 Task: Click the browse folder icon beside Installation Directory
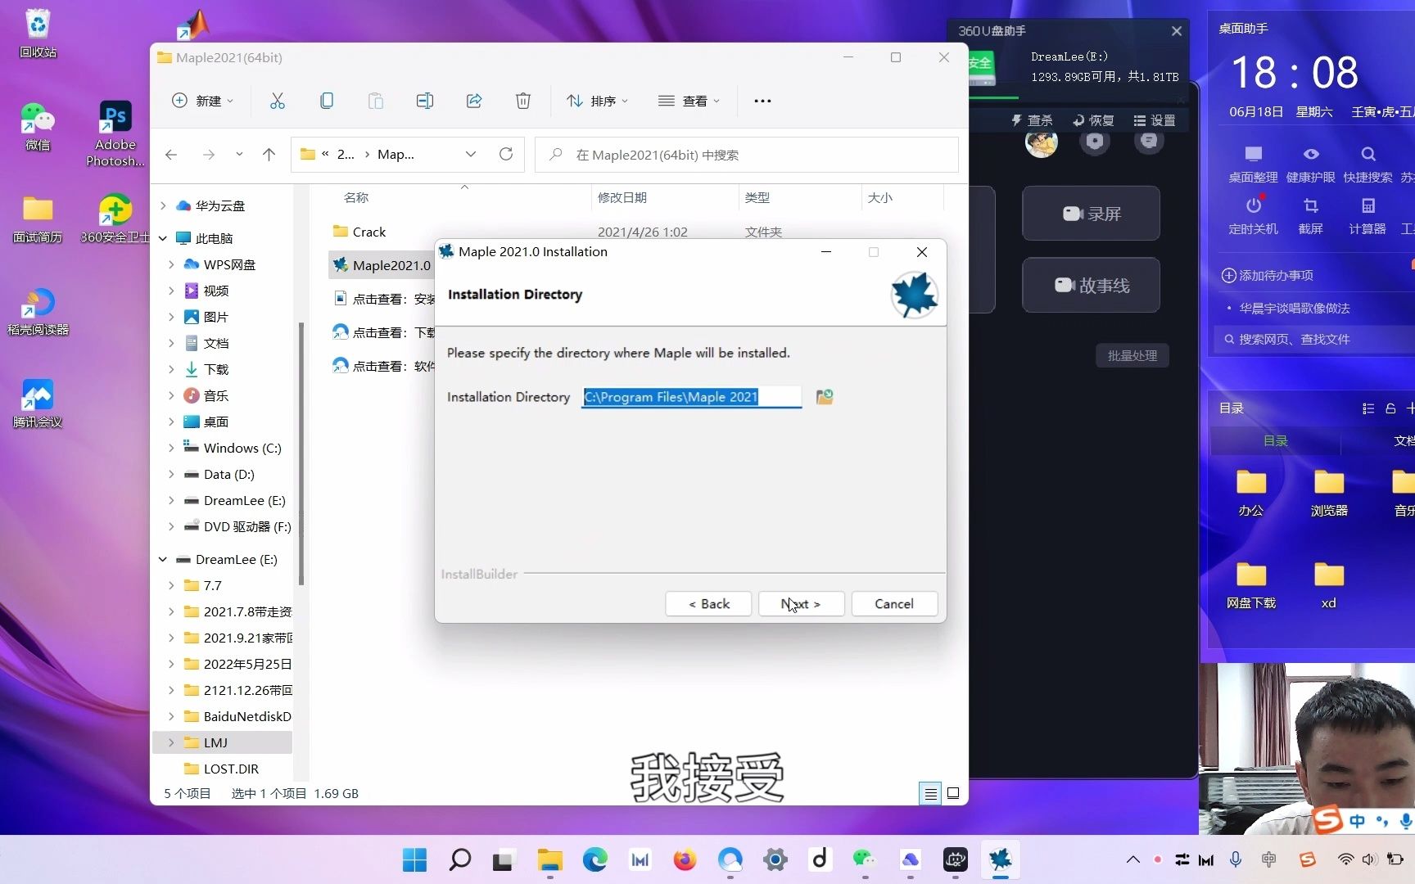pyautogui.click(x=825, y=397)
